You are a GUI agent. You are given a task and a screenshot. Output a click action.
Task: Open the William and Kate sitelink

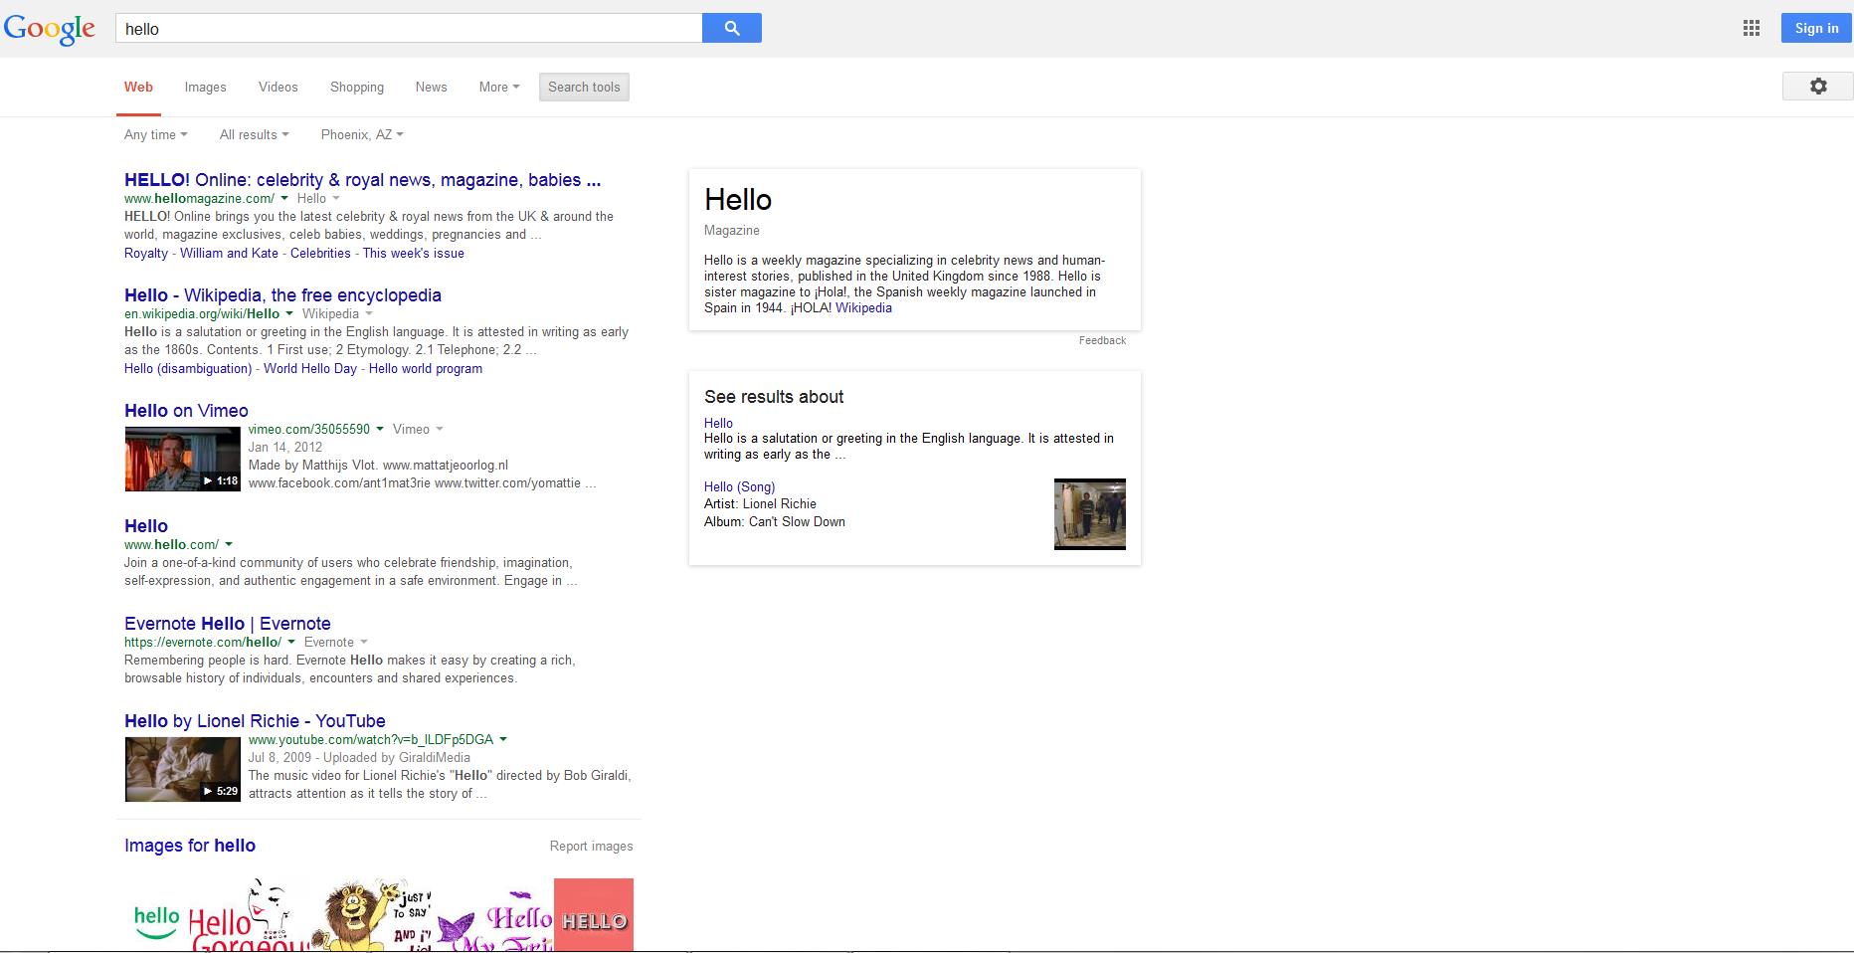pyautogui.click(x=229, y=253)
